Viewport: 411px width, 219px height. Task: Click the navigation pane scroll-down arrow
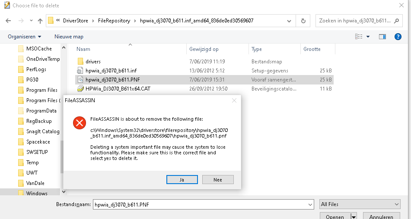tap(64, 192)
